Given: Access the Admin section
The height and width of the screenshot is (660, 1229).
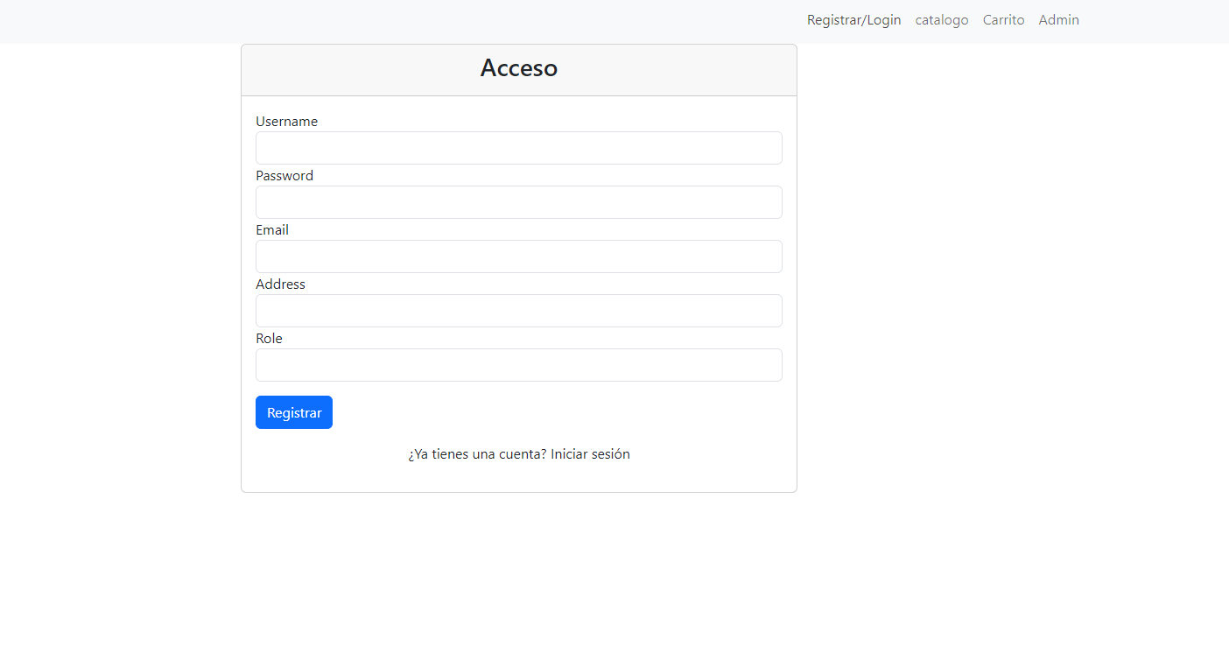Looking at the screenshot, I should click(x=1058, y=19).
